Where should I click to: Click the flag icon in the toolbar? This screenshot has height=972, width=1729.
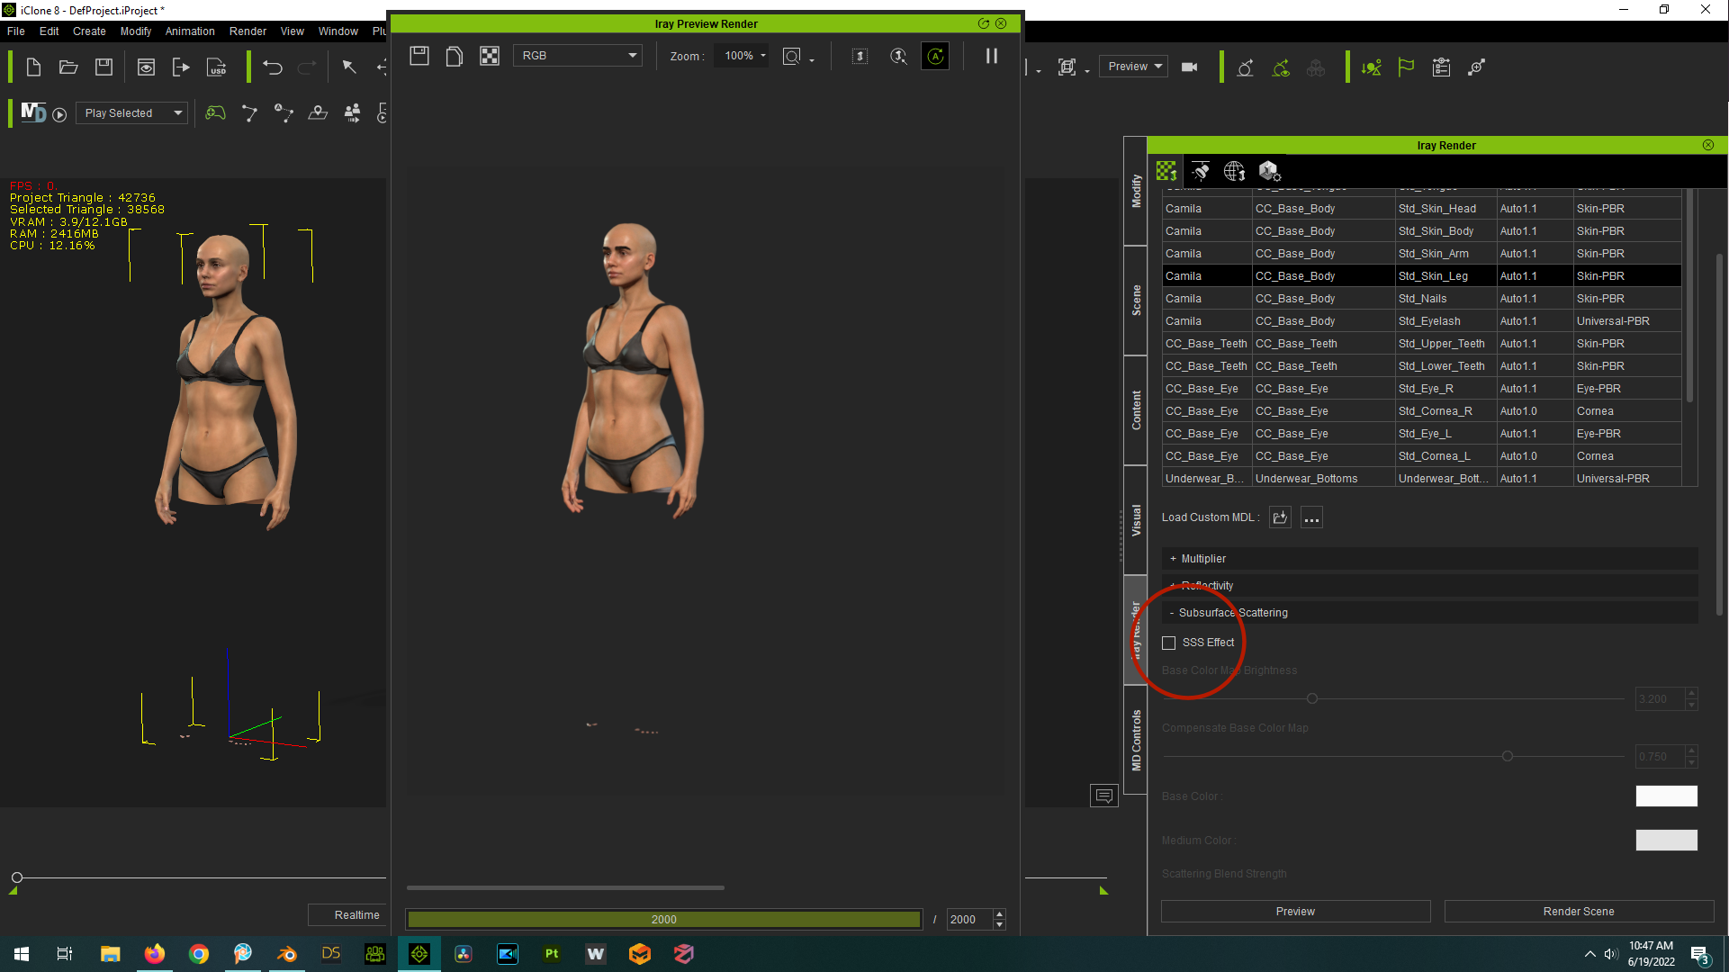point(1405,67)
